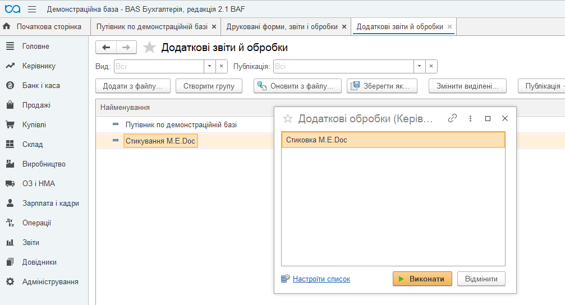The width and height of the screenshot is (565, 305).
Task: Expand the Публікація filter dropdown
Action: (x=419, y=66)
